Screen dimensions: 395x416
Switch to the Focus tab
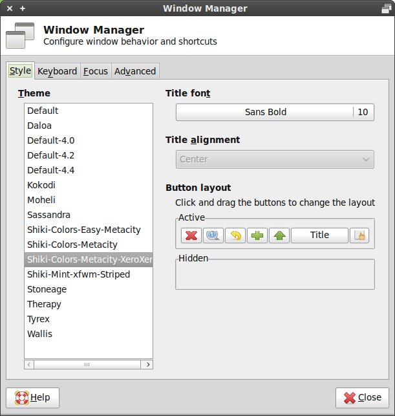point(96,71)
